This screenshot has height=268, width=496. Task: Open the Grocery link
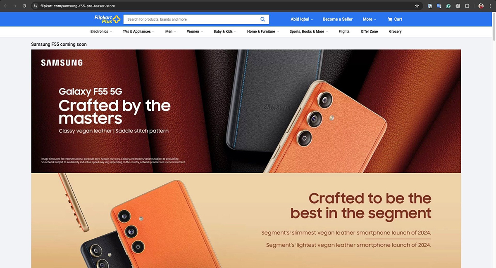point(395,32)
